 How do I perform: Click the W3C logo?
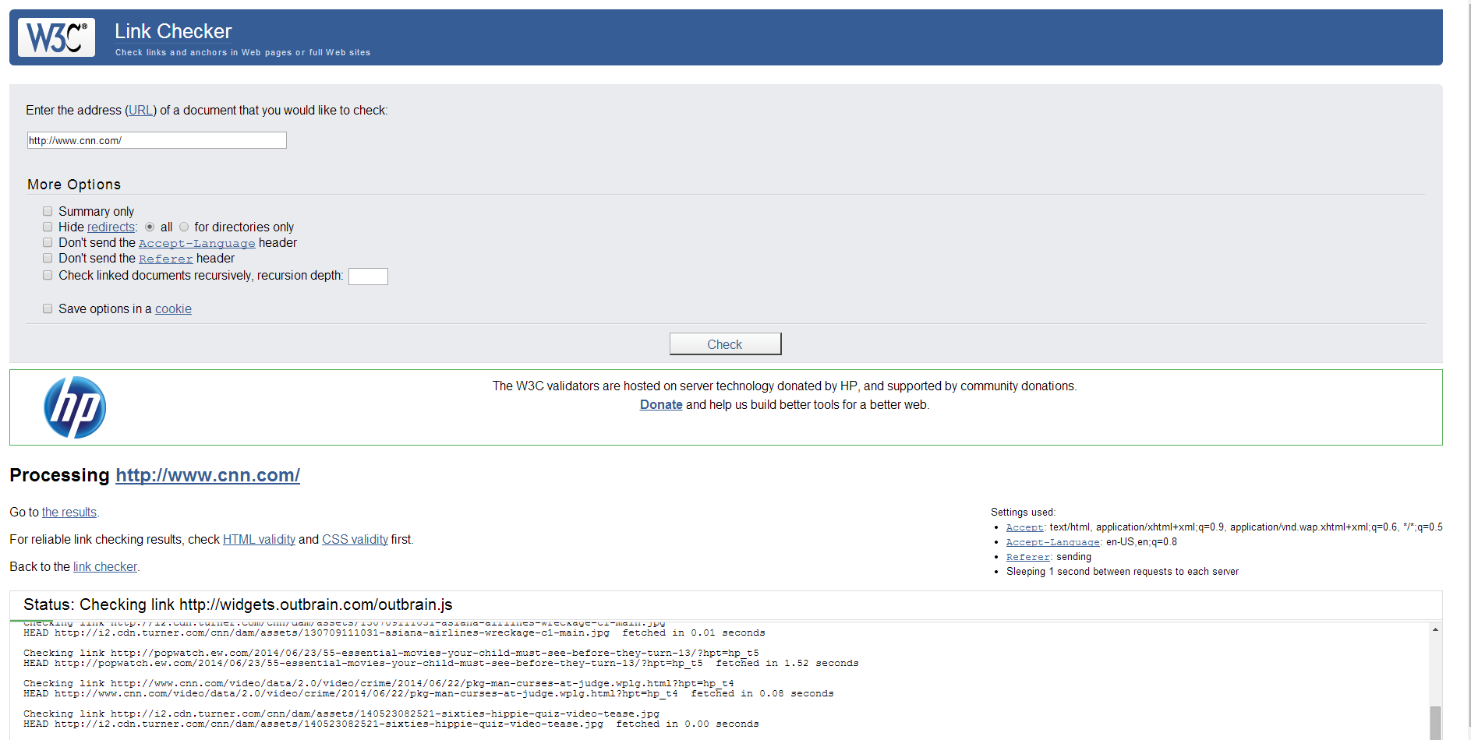click(56, 37)
